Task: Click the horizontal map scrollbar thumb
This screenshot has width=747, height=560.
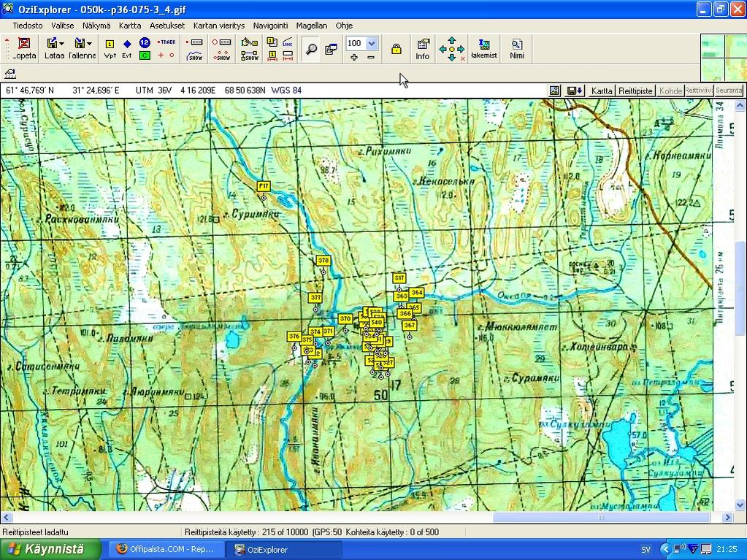Action: [x=601, y=517]
